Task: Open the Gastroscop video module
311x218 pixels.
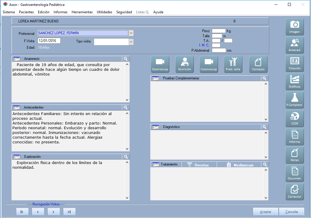Action: 160,64
